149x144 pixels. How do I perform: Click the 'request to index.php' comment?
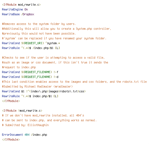19,67
